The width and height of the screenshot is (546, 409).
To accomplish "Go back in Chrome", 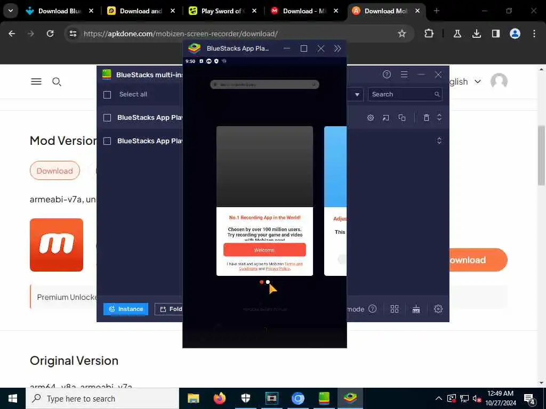I will (x=12, y=34).
